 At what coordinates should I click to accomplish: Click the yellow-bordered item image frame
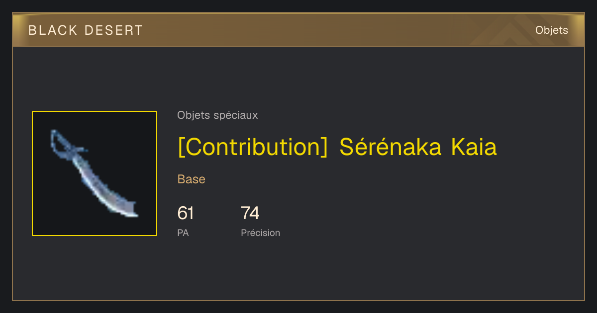95,173
